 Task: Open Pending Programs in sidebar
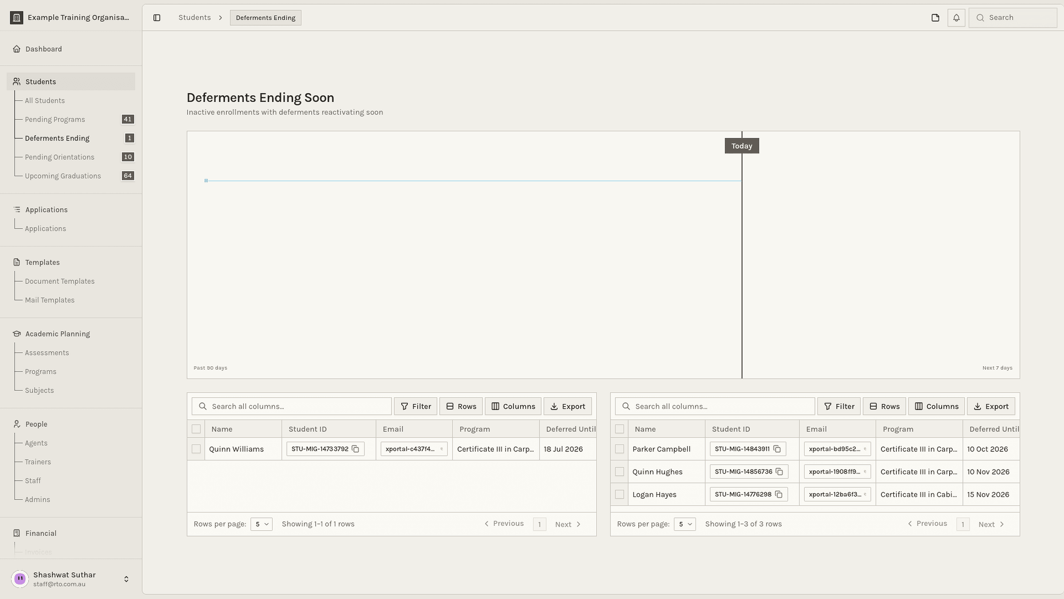(55, 120)
